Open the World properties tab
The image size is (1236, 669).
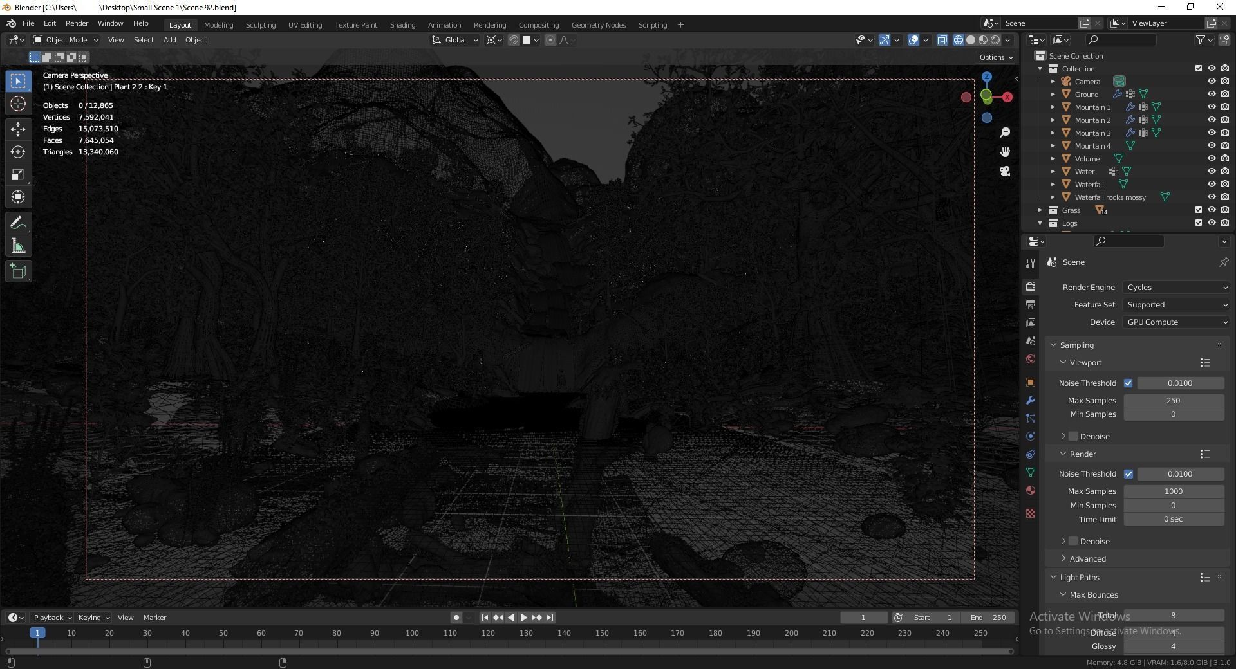point(1031,359)
